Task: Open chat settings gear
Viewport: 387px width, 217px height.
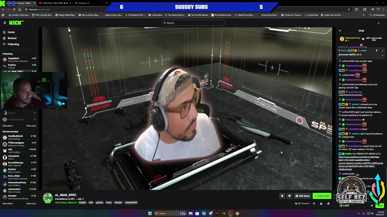Action: [x=372, y=206]
